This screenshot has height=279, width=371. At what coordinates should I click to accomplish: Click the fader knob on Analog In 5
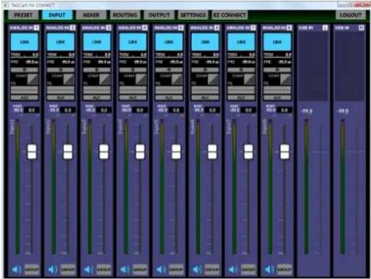176,152
